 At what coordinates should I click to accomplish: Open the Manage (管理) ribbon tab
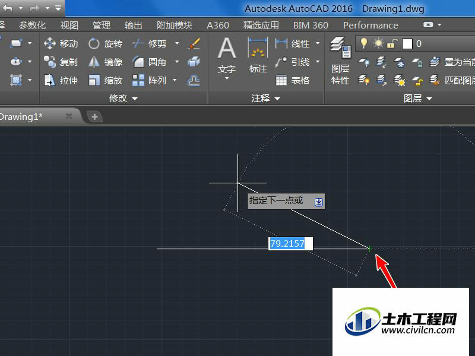click(x=102, y=25)
